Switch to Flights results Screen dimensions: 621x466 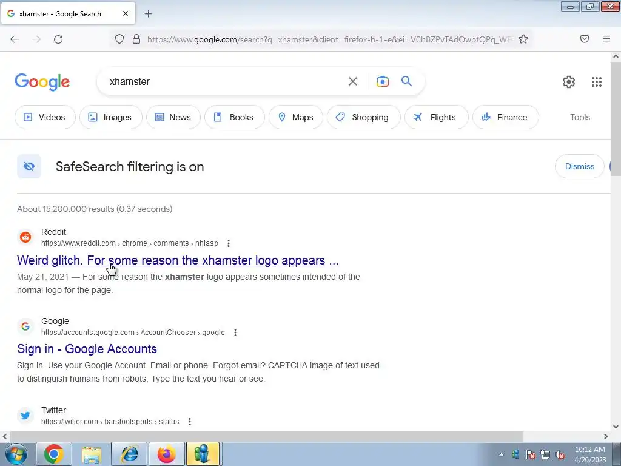point(436,117)
